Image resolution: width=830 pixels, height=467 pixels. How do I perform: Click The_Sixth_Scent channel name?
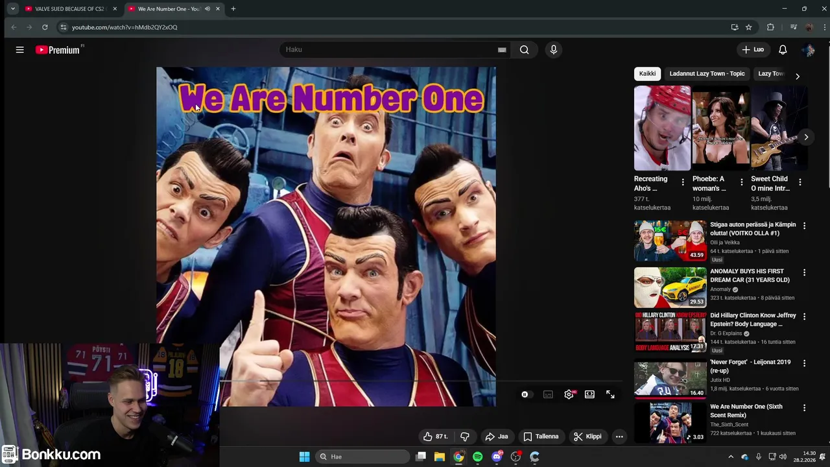click(729, 425)
